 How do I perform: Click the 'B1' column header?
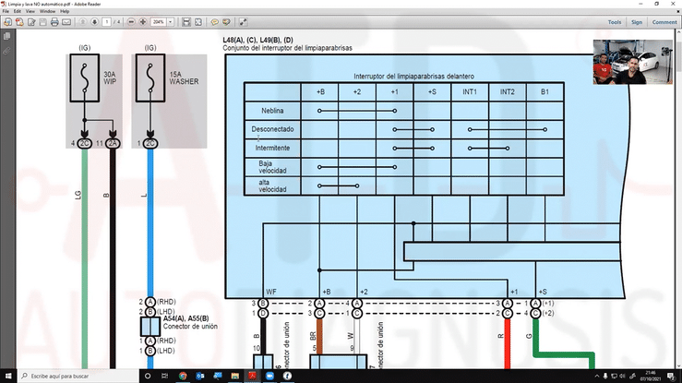click(x=544, y=91)
